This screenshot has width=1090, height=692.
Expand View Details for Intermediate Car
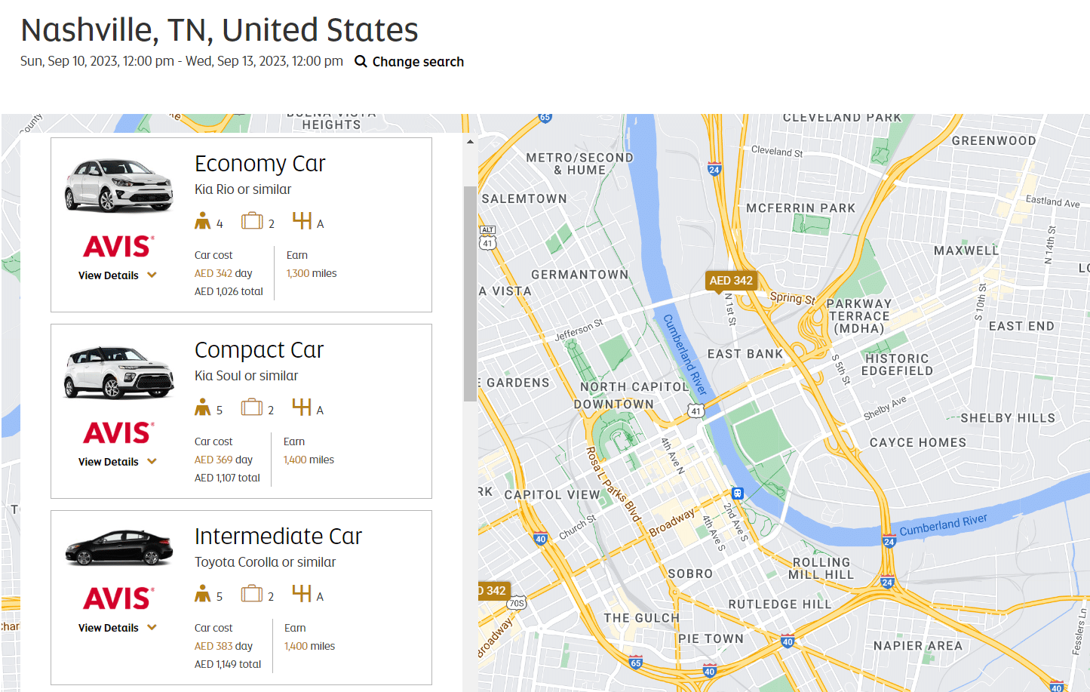pos(118,628)
